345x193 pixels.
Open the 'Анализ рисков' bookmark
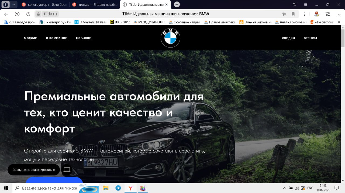tap(291, 22)
